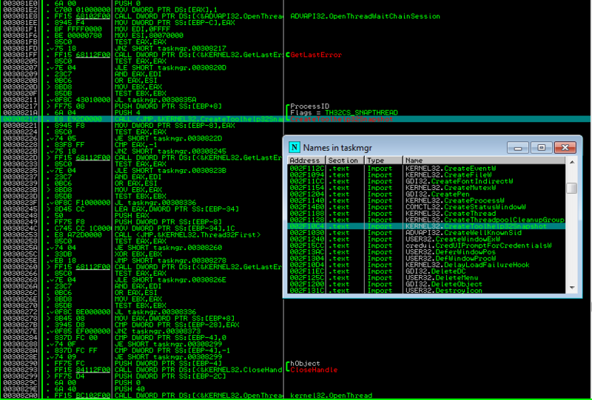Select the USER32.CreateWindowExW name row
Screen dimensions: 592x400
(x=426, y=240)
